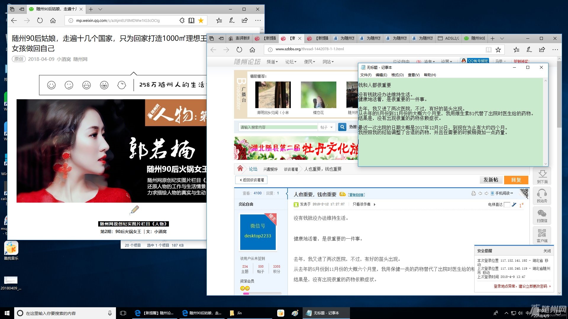Click the 返回谈谈灌灌 button
The height and width of the screenshot is (319, 568).
click(251, 180)
